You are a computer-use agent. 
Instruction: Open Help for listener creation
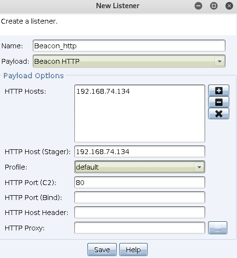133,250
